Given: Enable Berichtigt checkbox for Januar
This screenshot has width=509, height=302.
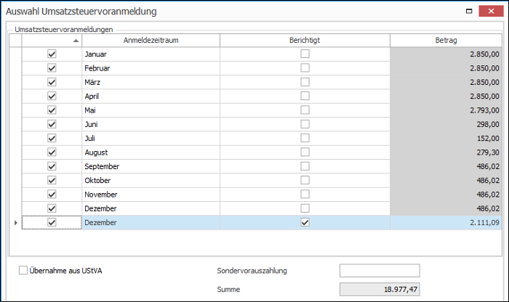Looking at the screenshot, I should 305,54.
